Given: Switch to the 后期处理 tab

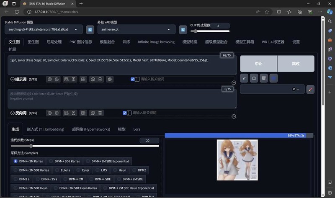Looking at the screenshot, I should pos(54,42).
